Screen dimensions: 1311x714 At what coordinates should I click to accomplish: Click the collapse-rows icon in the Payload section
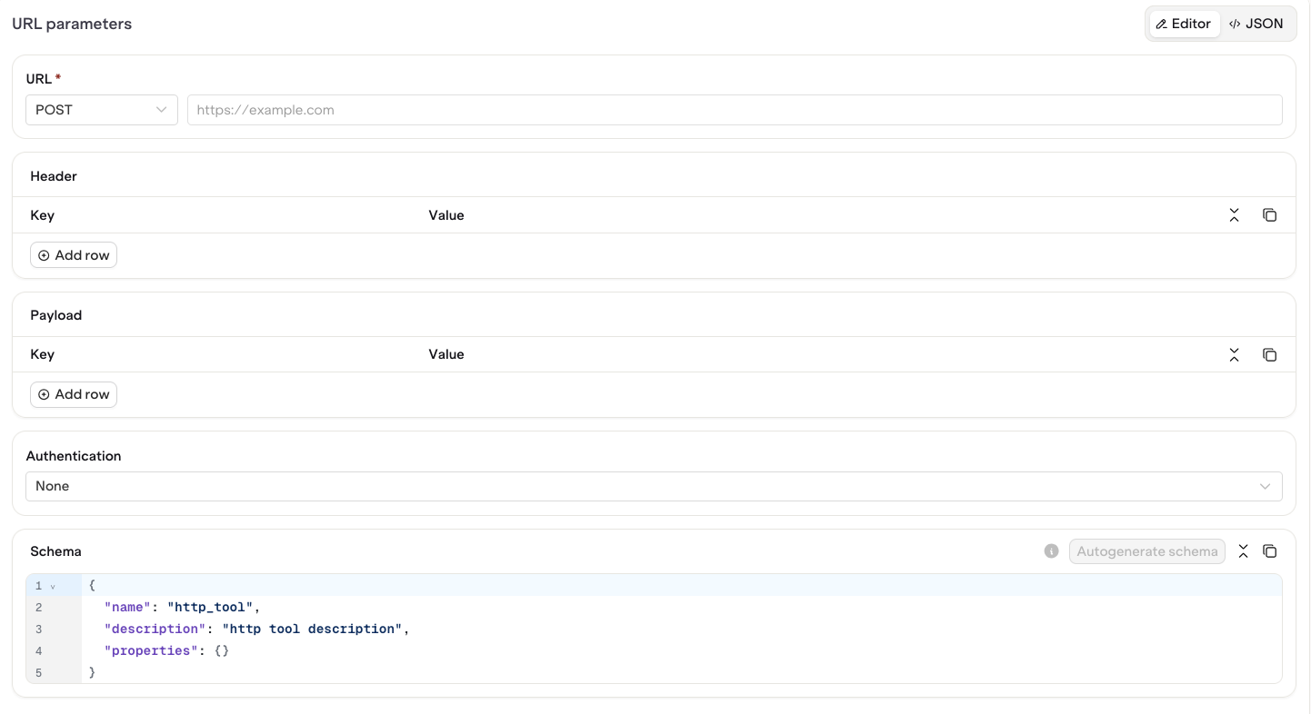(1234, 354)
